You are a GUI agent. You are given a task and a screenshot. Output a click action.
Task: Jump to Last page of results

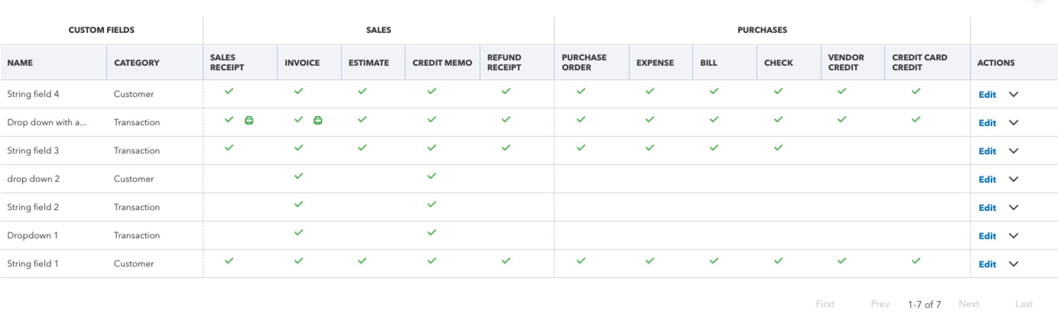(1024, 304)
